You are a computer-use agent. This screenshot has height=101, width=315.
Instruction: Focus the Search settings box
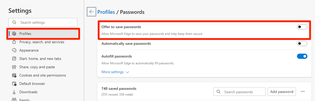43,22
